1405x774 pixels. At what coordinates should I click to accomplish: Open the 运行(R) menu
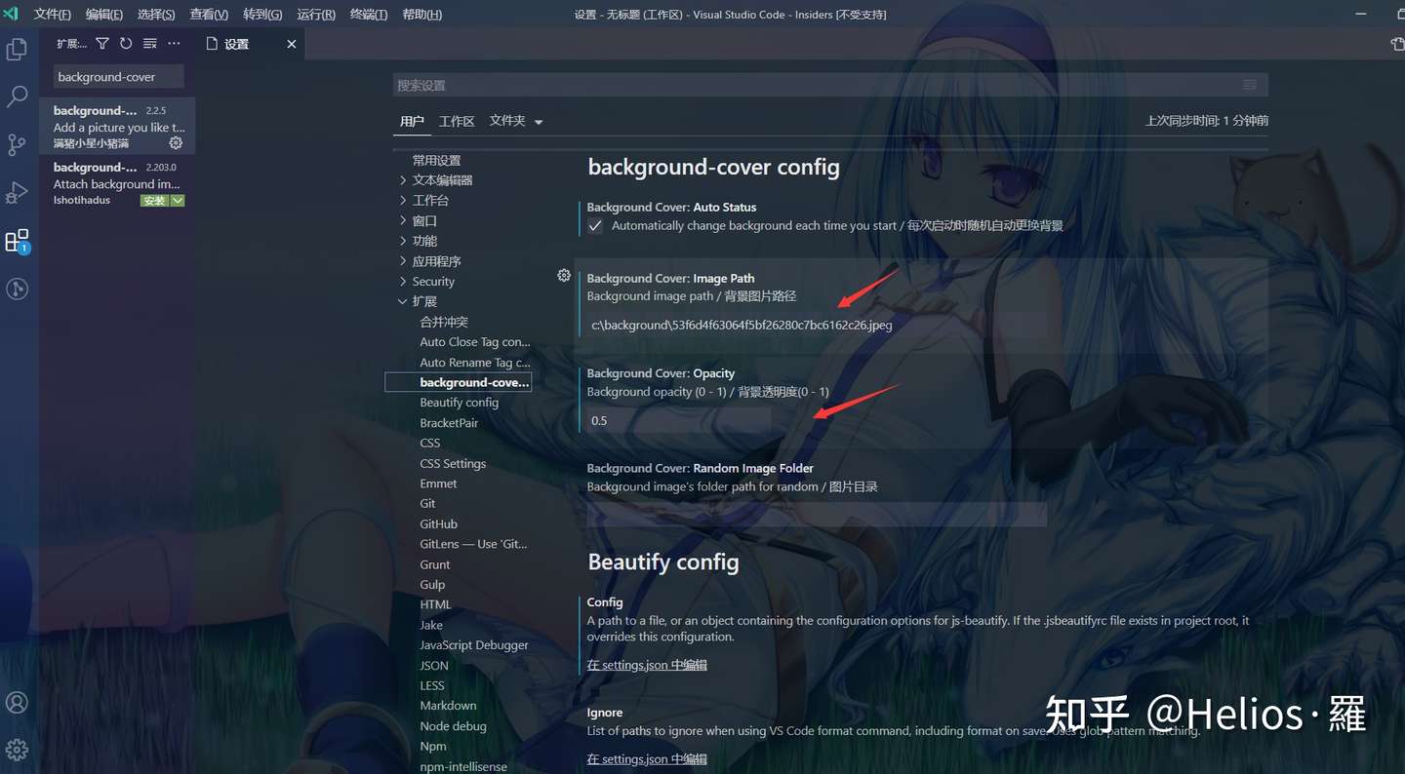pyautogui.click(x=316, y=15)
